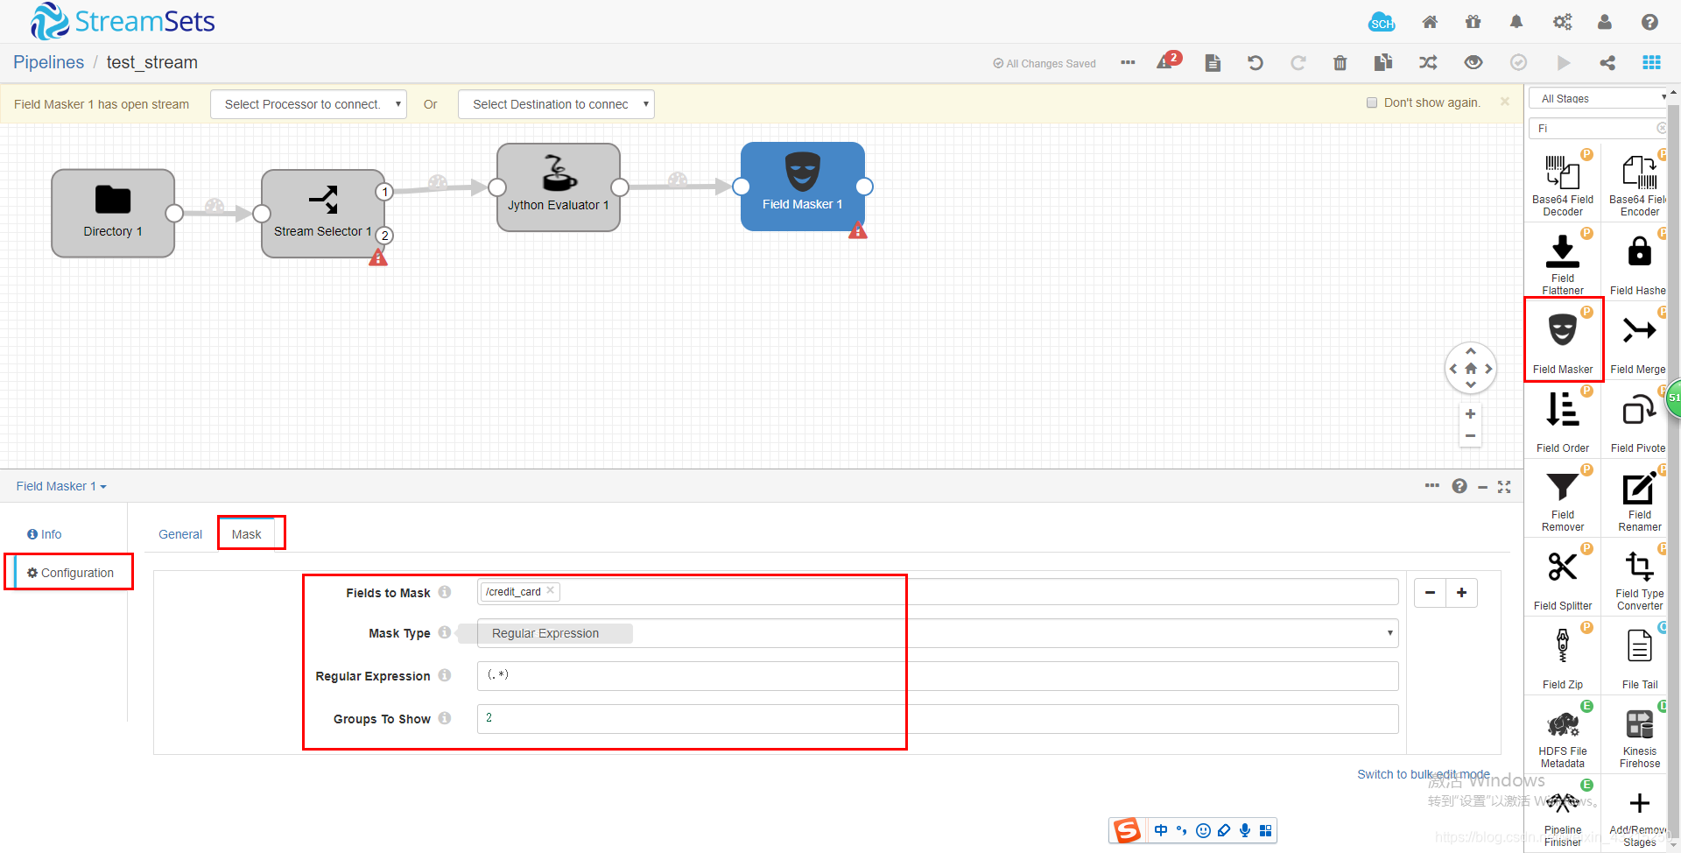Preview the pipeline with the eye icon
Screen dimensions: 1681x853
pos(1474,62)
